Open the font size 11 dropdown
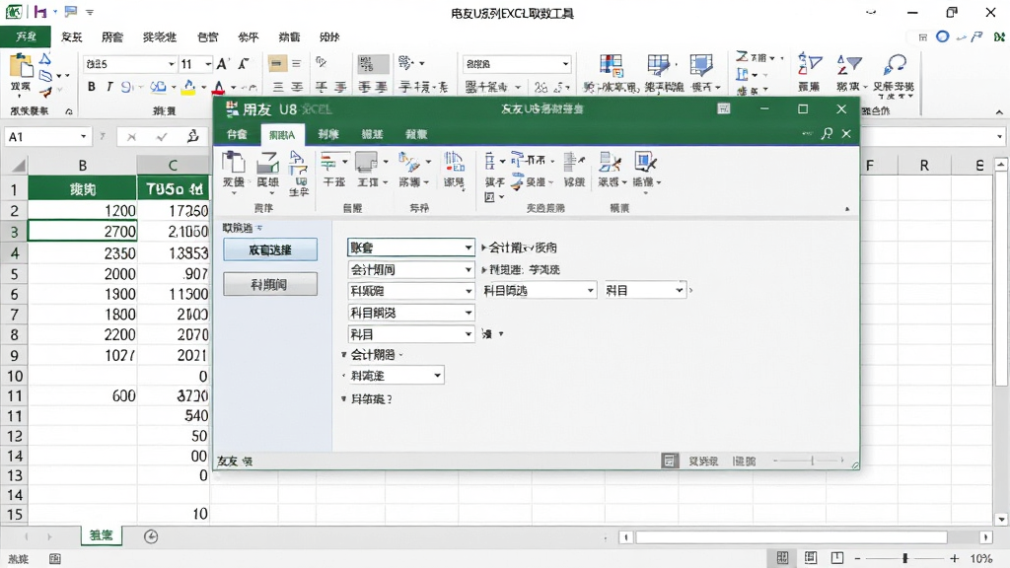Screen dimensions: 1010x568 pyautogui.click(x=208, y=64)
